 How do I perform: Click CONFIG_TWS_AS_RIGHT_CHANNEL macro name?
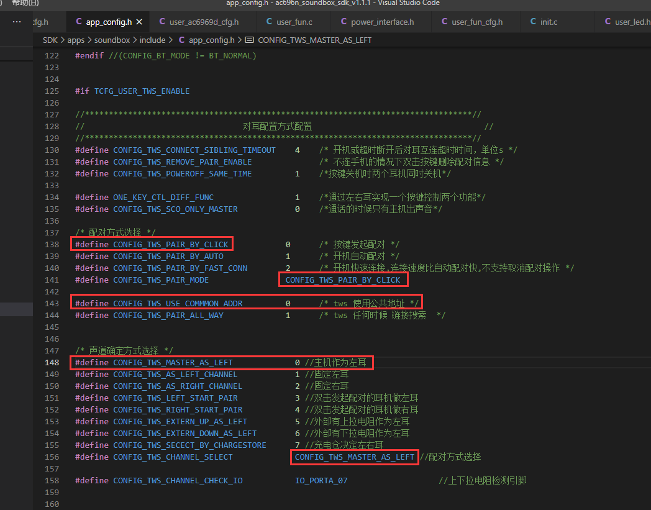click(x=178, y=386)
